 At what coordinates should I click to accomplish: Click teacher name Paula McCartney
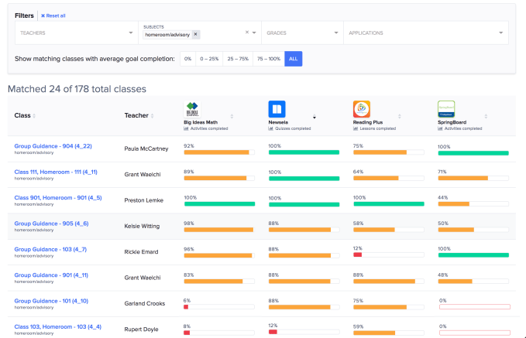[x=146, y=149]
